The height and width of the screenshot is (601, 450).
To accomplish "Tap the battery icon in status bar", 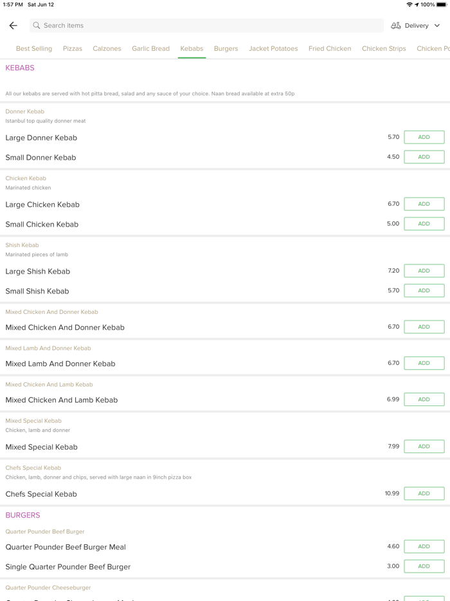I will (x=442, y=5).
